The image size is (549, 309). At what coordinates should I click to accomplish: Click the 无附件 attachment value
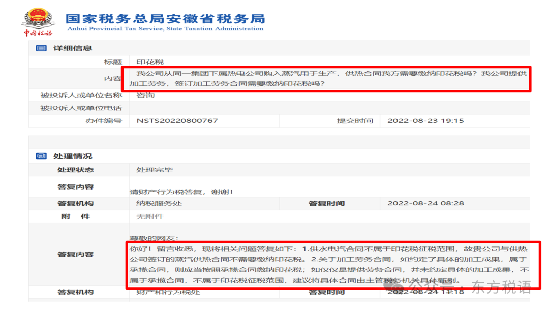150,216
